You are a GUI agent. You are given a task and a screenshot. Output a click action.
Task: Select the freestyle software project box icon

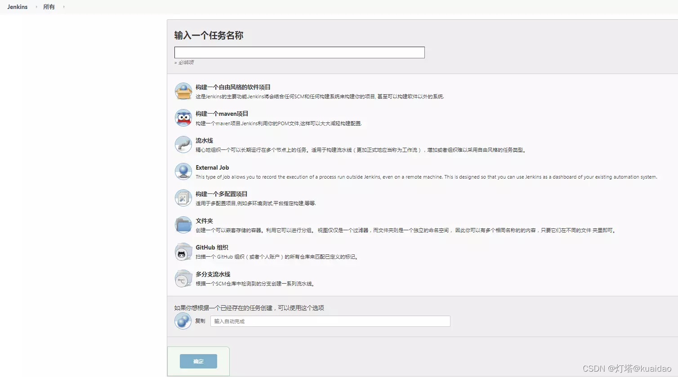[x=183, y=91]
